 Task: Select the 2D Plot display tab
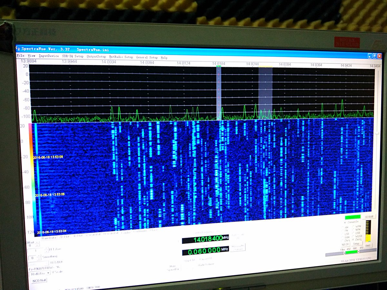tap(64, 237)
